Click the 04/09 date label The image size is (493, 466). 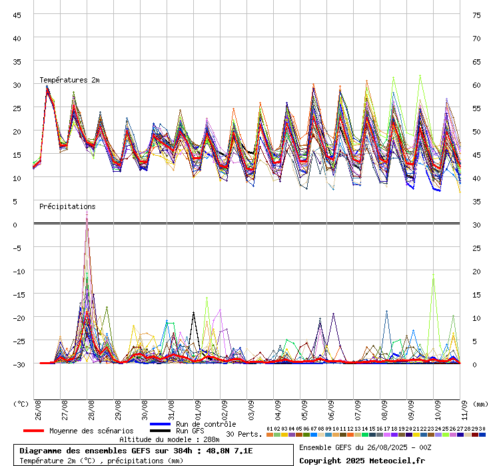(x=278, y=410)
